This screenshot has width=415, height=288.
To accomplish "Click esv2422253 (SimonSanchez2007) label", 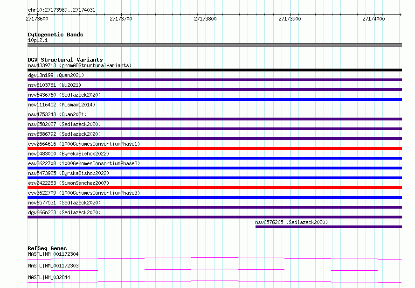I will point(69,183).
